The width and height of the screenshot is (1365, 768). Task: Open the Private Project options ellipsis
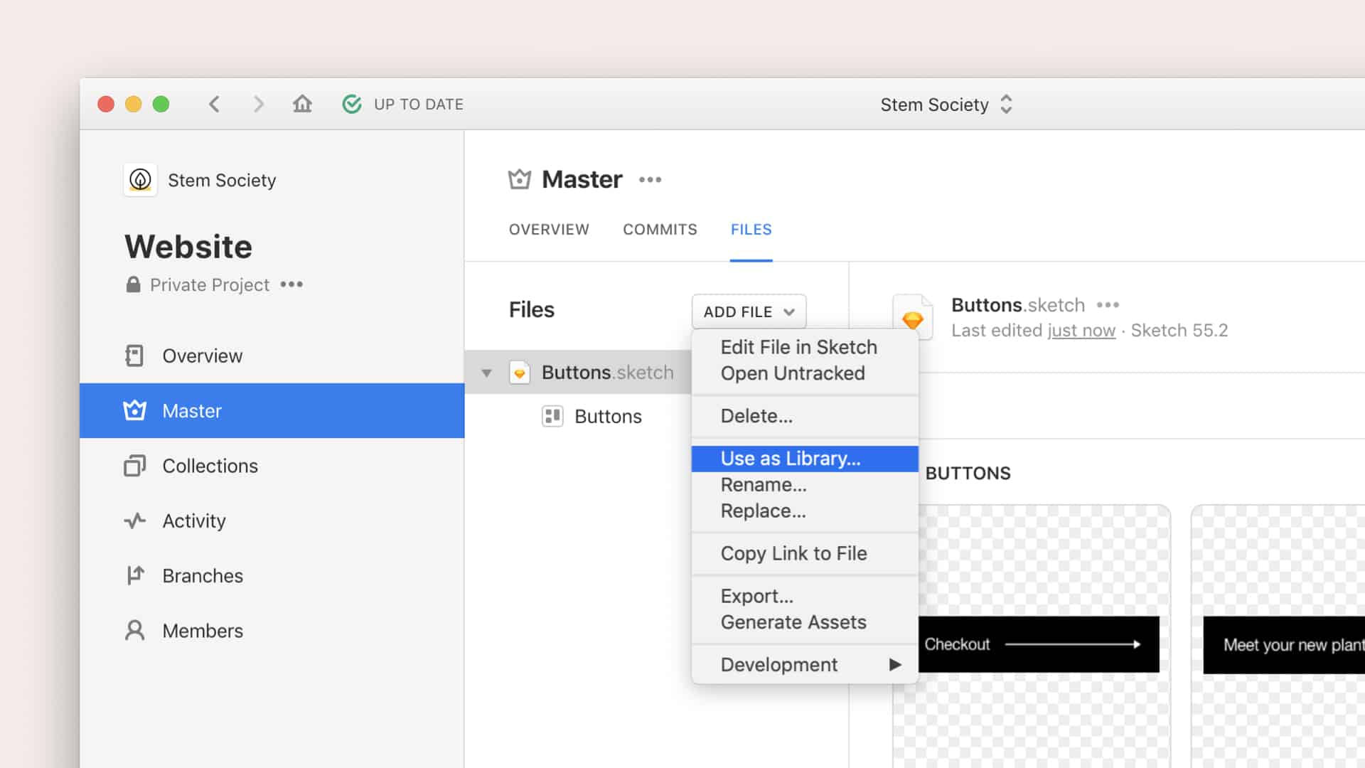pos(291,284)
